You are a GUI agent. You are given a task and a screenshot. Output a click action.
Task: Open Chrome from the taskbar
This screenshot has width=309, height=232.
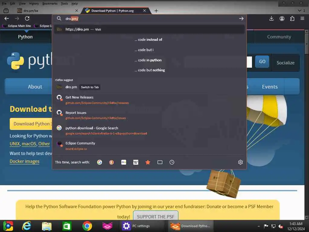(87, 226)
